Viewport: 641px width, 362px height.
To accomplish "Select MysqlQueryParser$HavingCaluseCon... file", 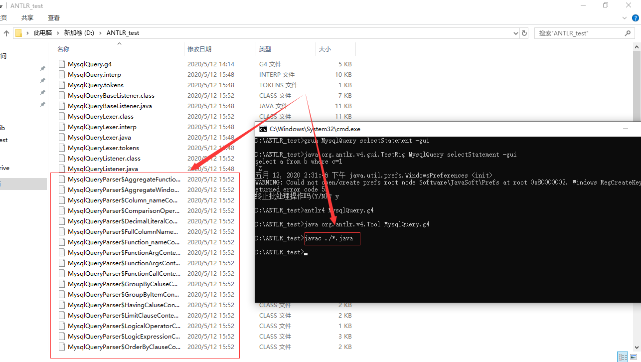I will [124, 305].
